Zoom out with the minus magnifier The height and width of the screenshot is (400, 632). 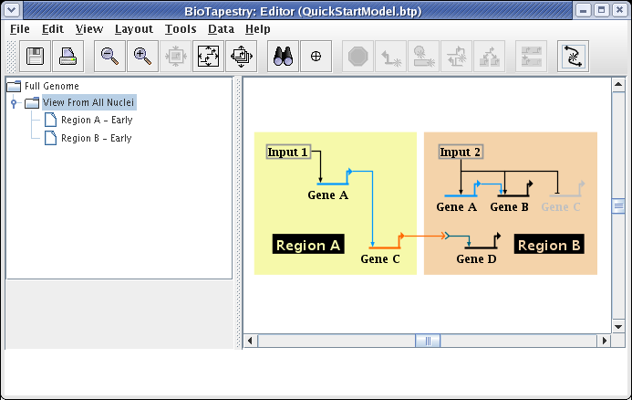pos(109,56)
